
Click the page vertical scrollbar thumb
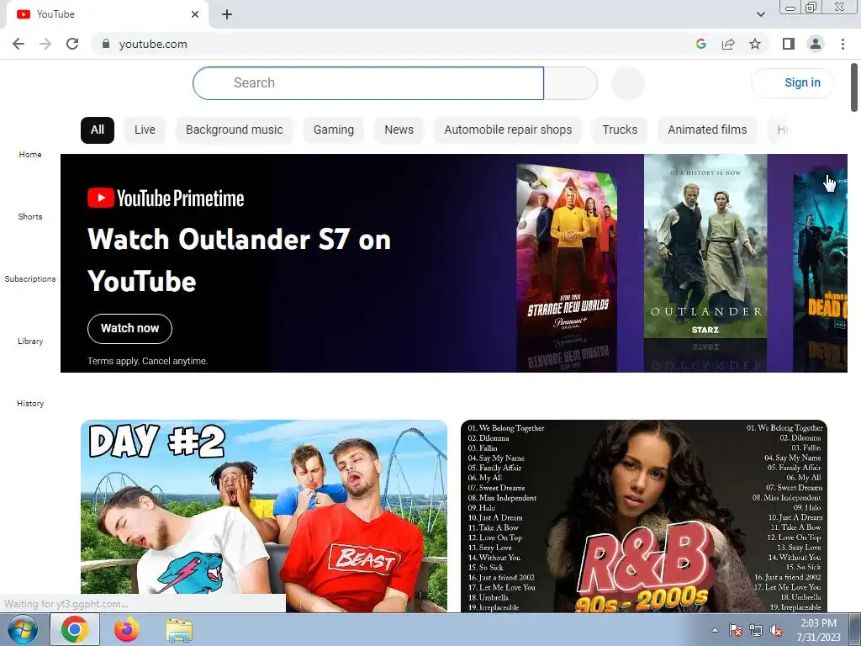click(854, 87)
